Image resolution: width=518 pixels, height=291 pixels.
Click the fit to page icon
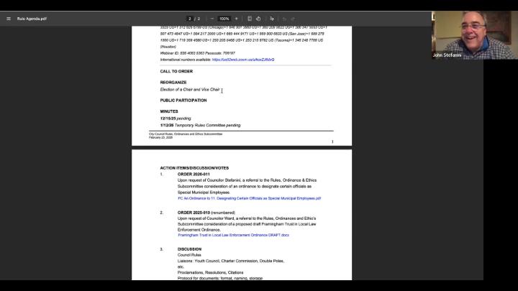(x=250, y=19)
